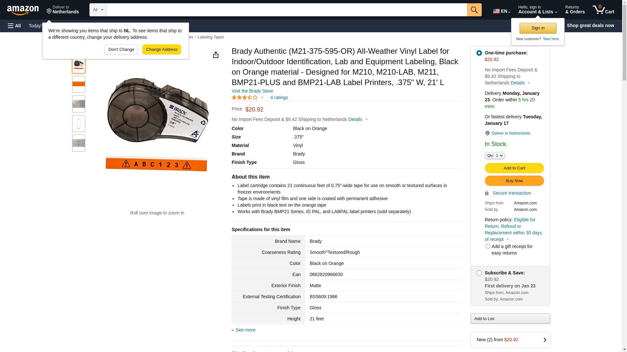Viewport: 627px width, 352px height.
Task: Open Visit the Brady Store link
Action: click(x=252, y=91)
